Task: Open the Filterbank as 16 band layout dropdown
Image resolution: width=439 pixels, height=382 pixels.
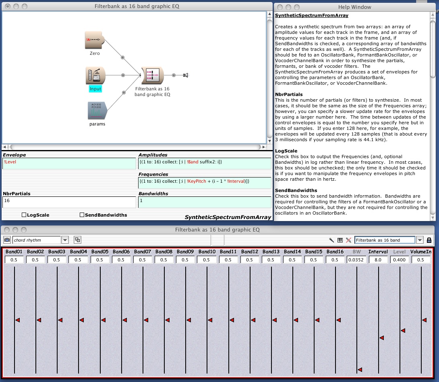Action: (x=420, y=240)
